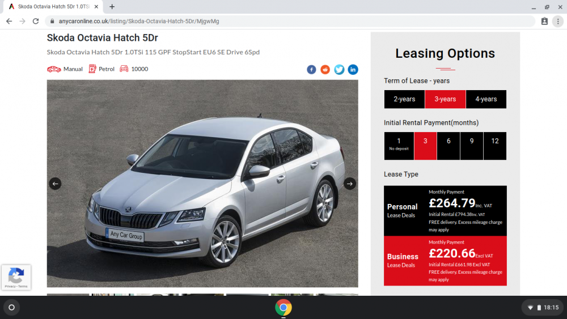567x319 pixels.
Task: Open system tray showing 18:15
Action: 543,308
